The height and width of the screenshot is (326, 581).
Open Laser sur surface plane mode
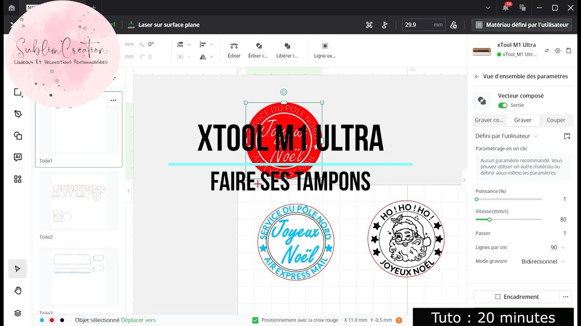[164, 25]
